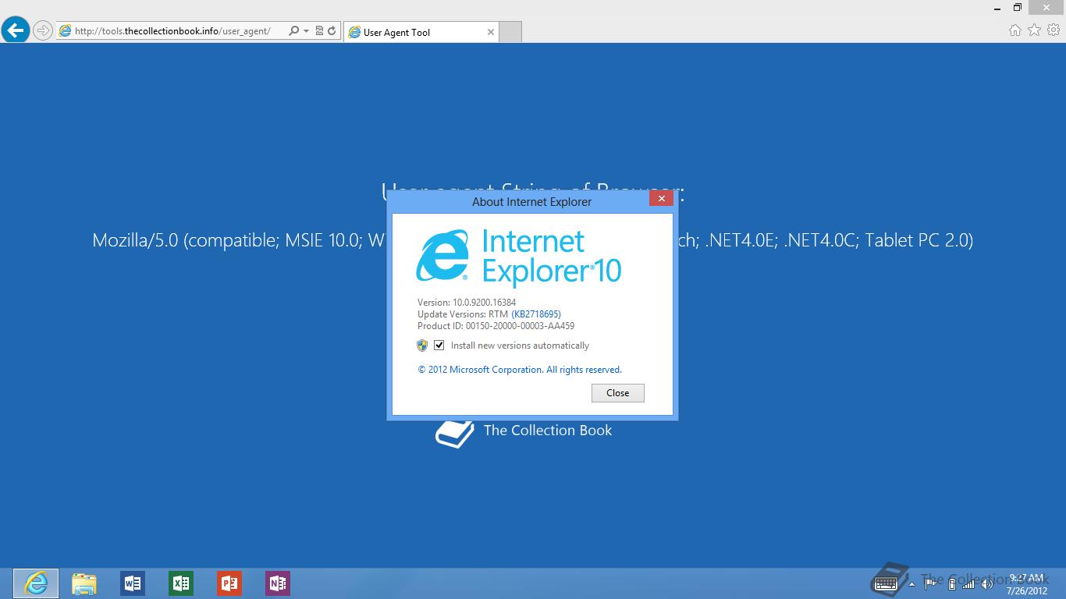Launch OneNote from the taskbar
This screenshot has height=599, width=1066.
(278, 583)
